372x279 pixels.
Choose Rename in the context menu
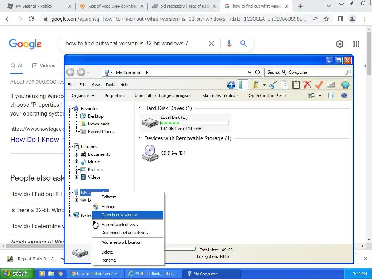coord(128,260)
